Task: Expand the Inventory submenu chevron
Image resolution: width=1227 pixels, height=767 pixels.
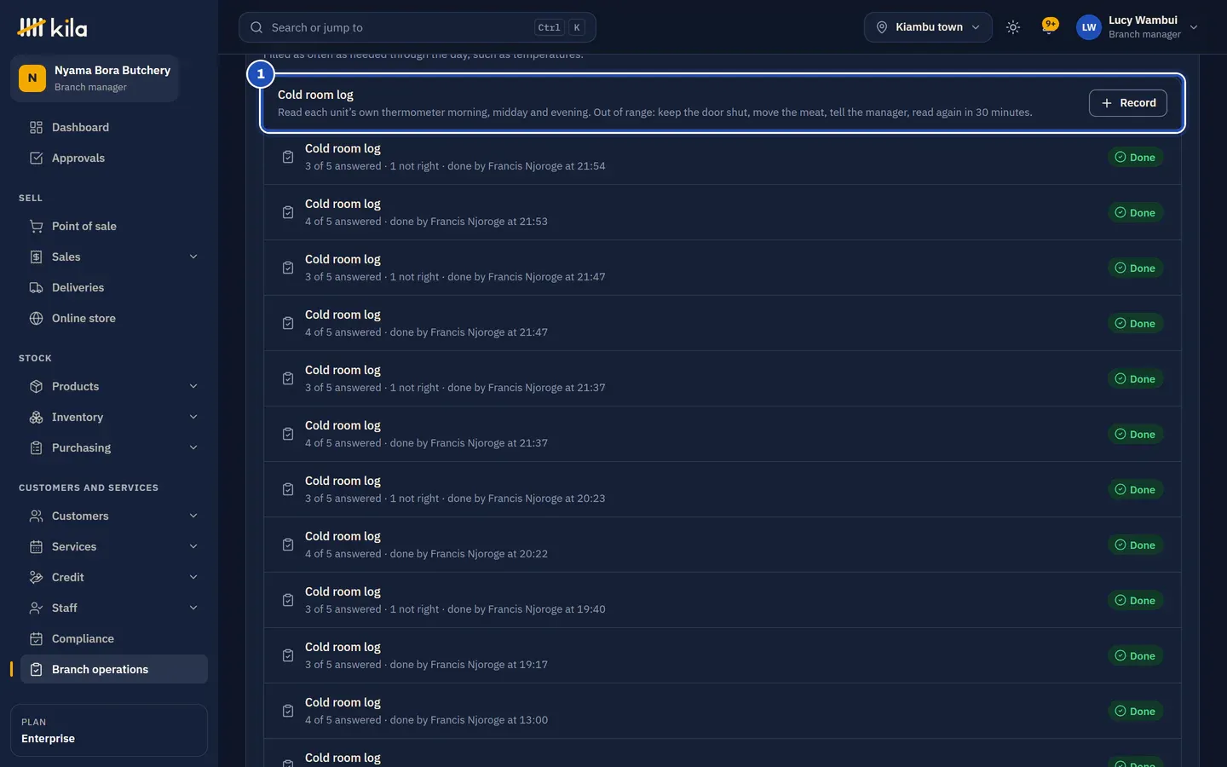Action: point(193,417)
